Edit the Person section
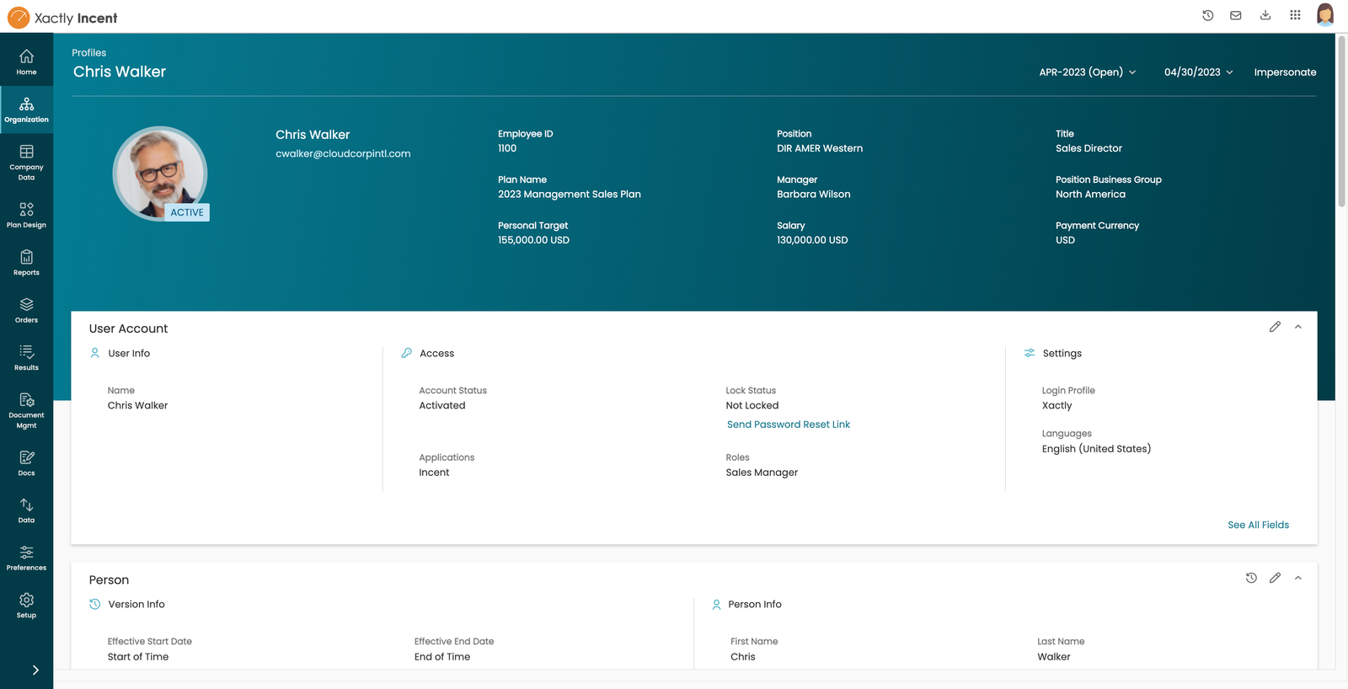1348x689 pixels. pyautogui.click(x=1275, y=578)
